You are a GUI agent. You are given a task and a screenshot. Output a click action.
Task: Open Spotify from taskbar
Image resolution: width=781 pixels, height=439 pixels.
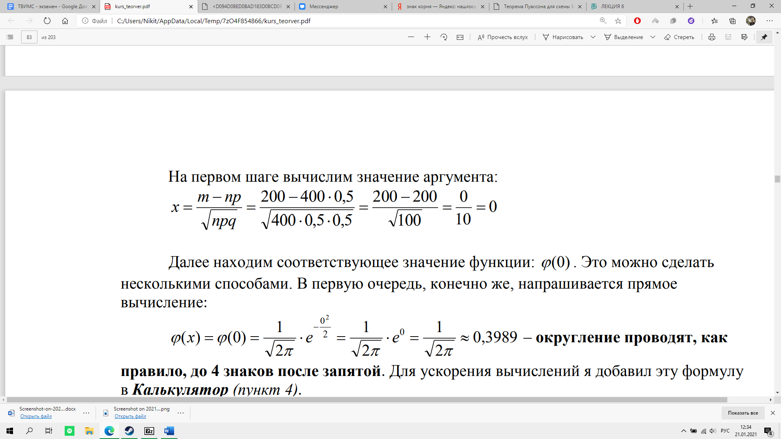click(x=70, y=431)
